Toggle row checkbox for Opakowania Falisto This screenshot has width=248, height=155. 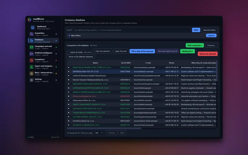click(69, 100)
